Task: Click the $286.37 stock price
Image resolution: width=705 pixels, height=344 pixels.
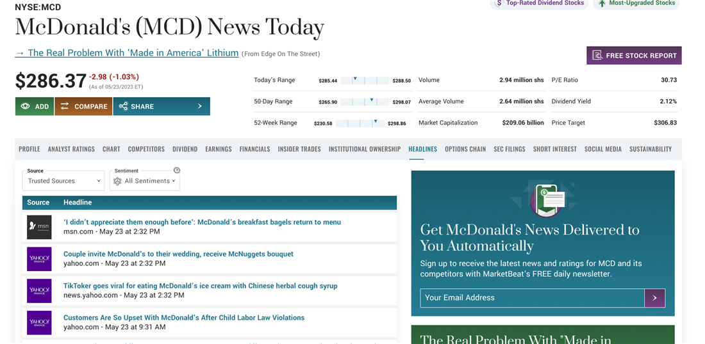Action: point(51,81)
